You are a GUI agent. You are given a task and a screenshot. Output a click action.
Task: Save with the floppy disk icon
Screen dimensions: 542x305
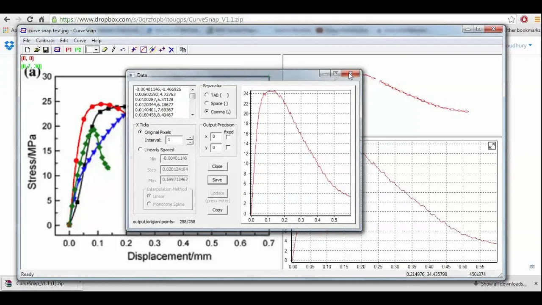point(46,50)
